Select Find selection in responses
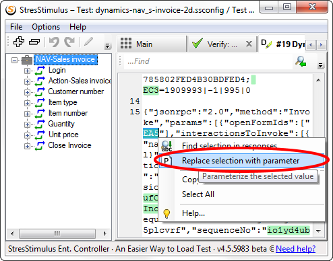The width and height of the screenshot is (333, 261). pos(229,146)
